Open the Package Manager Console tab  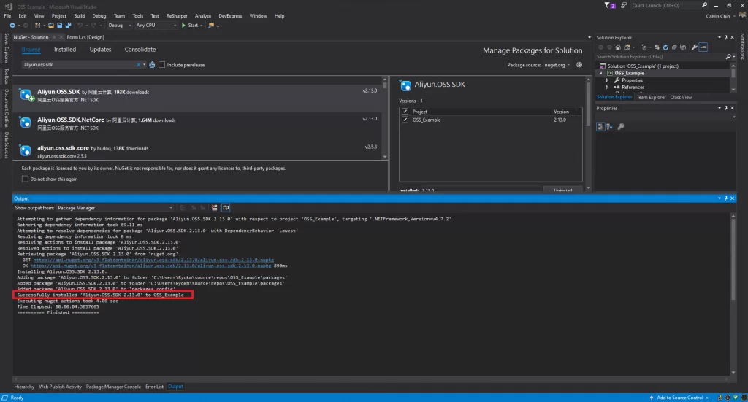[113, 387]
